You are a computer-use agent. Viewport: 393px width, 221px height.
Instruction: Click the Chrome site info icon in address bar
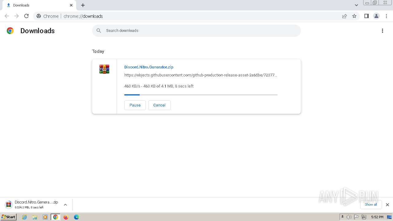[x=39, y=16]
